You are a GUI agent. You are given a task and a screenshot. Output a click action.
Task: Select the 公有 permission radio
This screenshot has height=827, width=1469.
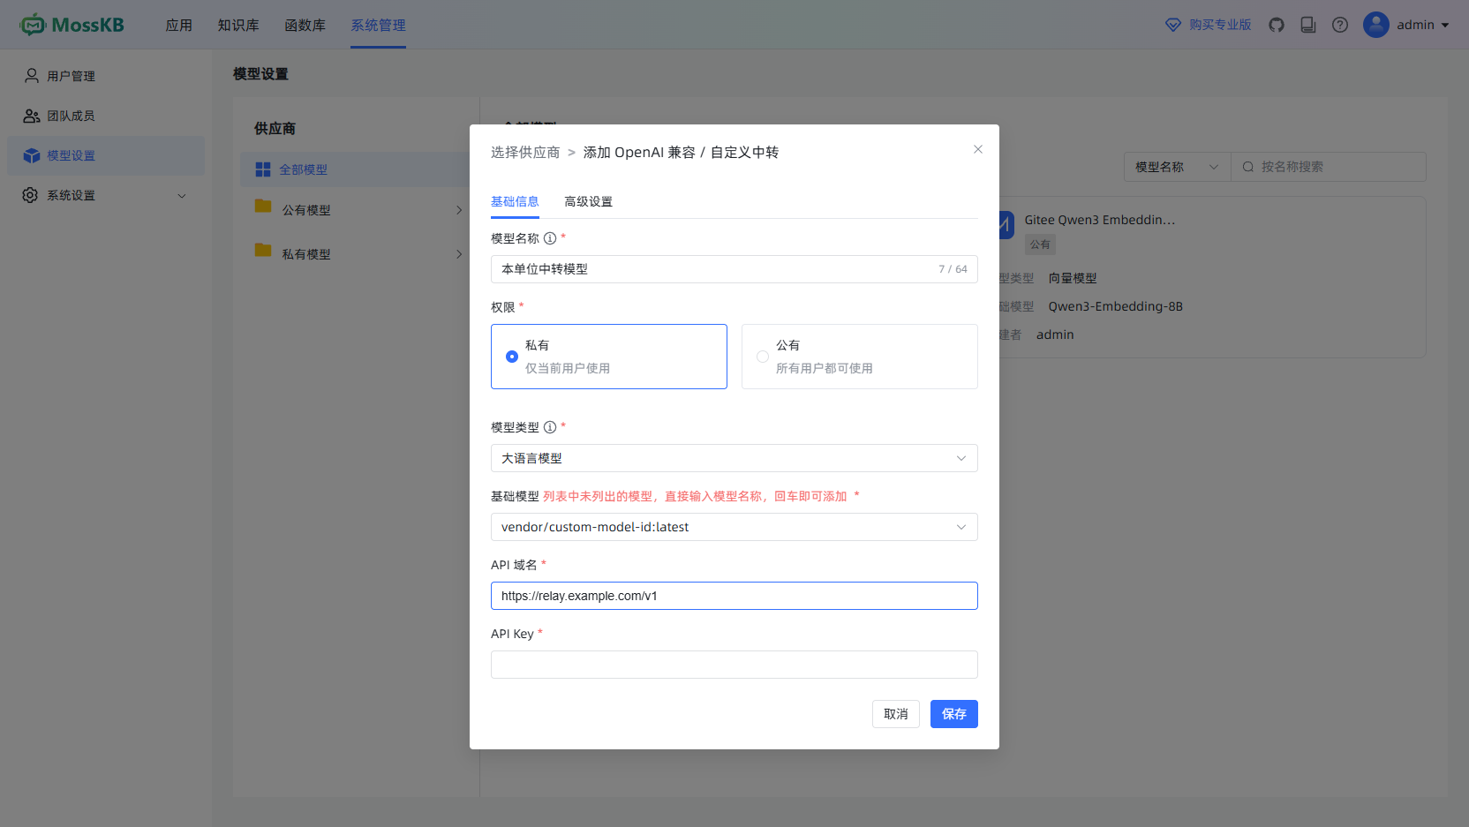(763, 357)
